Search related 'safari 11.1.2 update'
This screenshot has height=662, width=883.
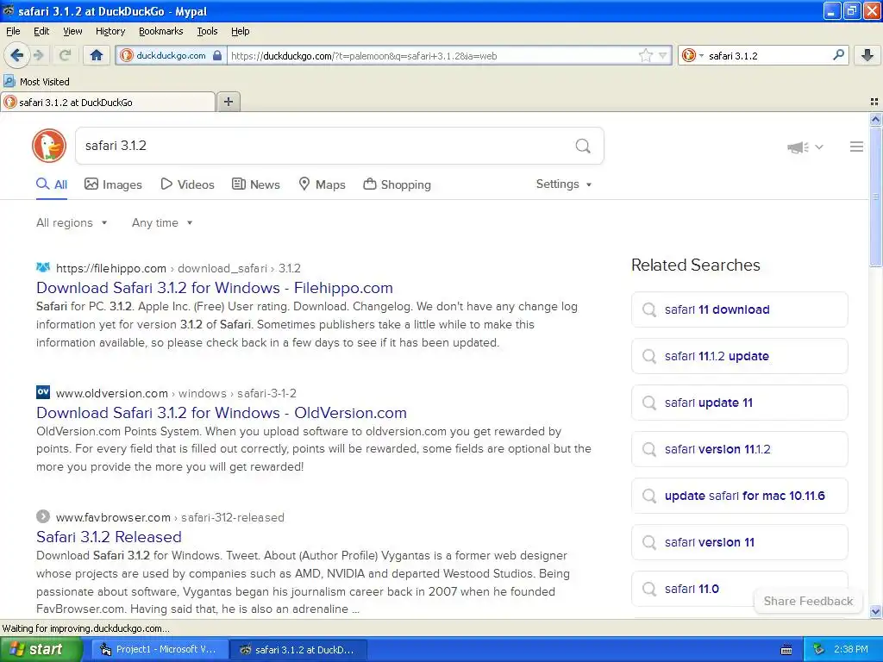[739, 356]
